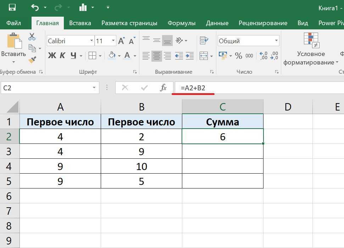
Task: Open the Выравнивание dialog launcher
Action: pos(212,72)
